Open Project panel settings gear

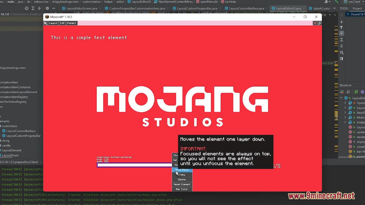[x=47, y=8]
